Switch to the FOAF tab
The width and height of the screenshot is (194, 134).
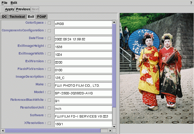41,17
